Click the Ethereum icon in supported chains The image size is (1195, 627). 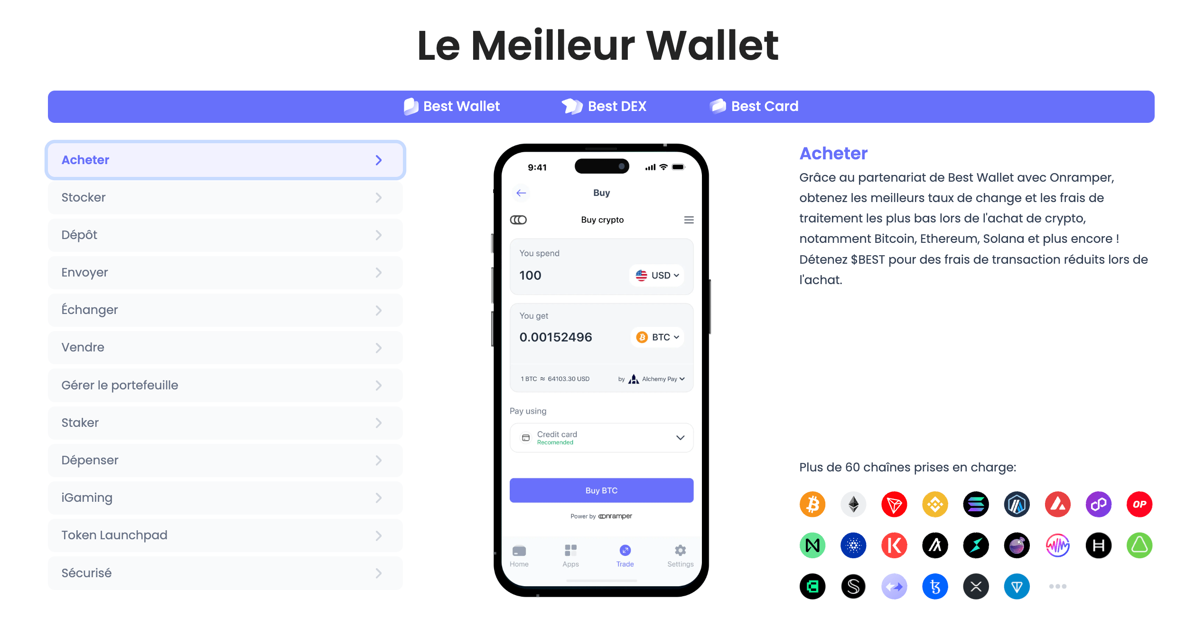pos(854,504)
